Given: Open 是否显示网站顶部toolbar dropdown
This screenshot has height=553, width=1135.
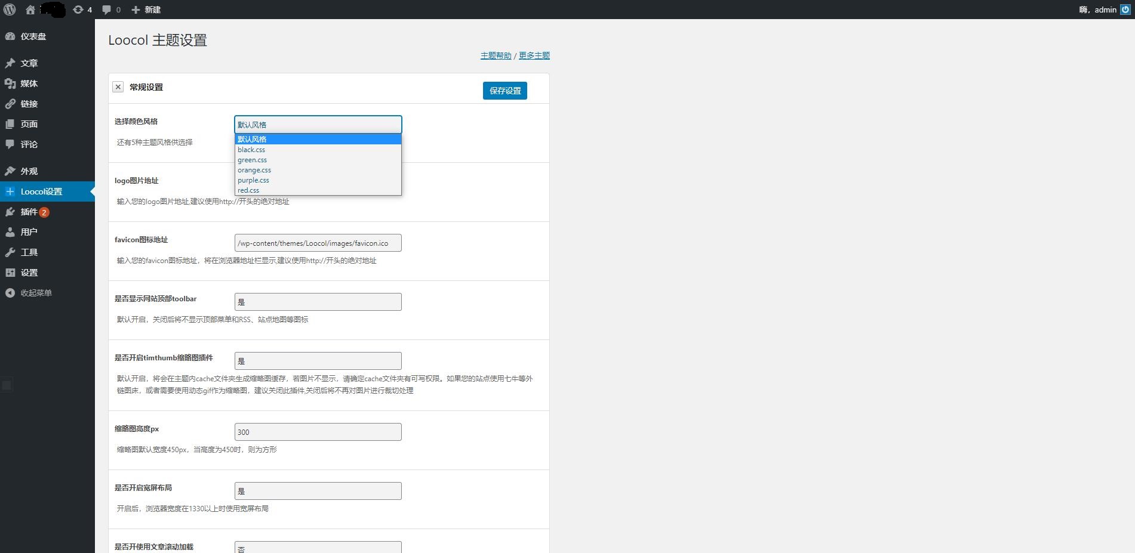Looking at the screenshot, I should click(x=318, y=302).
